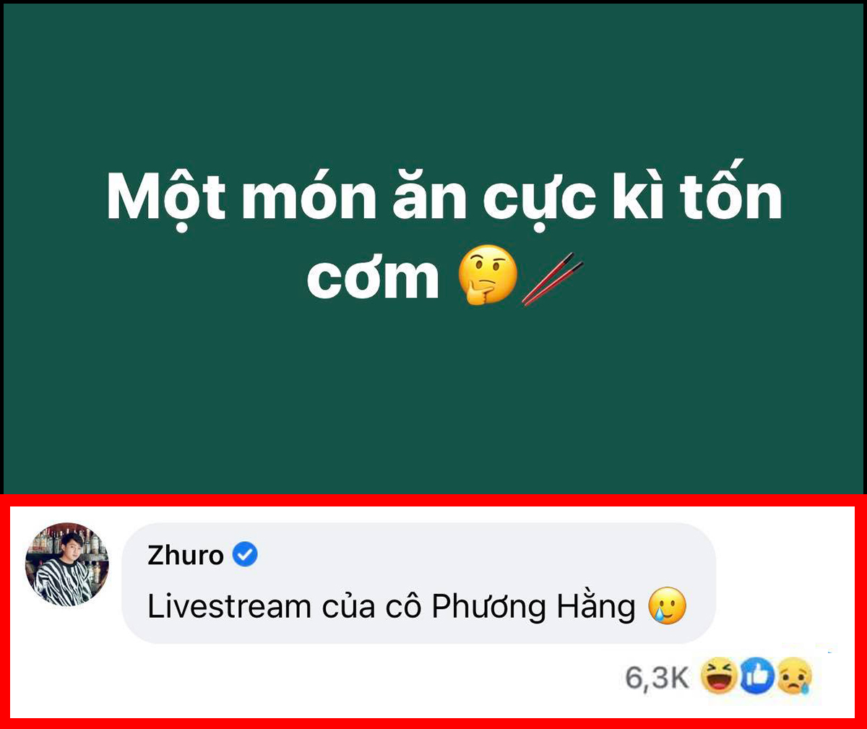Viewport: 867px width, 729px height.
Task: Click the thinking face emoji in the post
Action: coord(488,277)
